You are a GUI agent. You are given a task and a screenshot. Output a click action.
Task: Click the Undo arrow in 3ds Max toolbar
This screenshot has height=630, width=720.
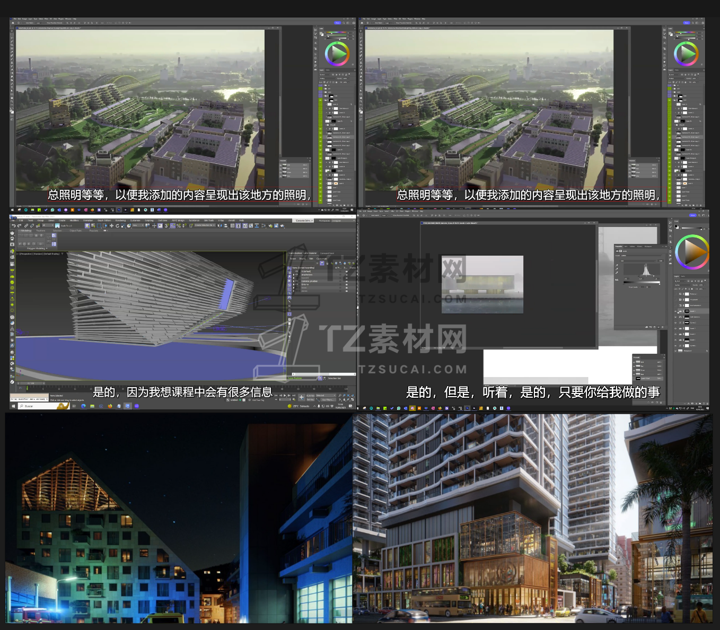click(x=14, y=226)
